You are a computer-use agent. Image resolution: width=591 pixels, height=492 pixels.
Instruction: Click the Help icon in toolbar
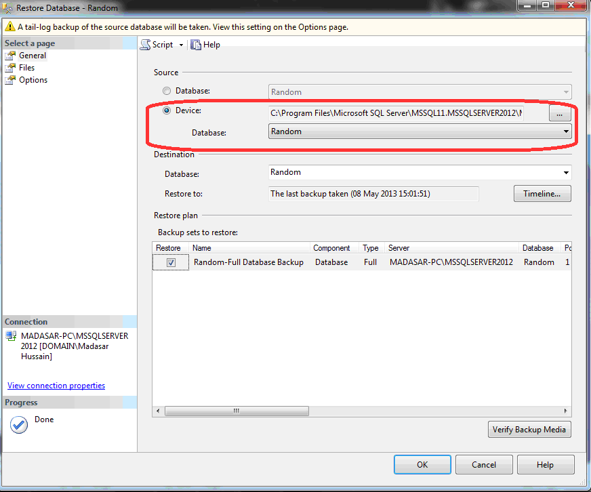[x=196, y=45]
